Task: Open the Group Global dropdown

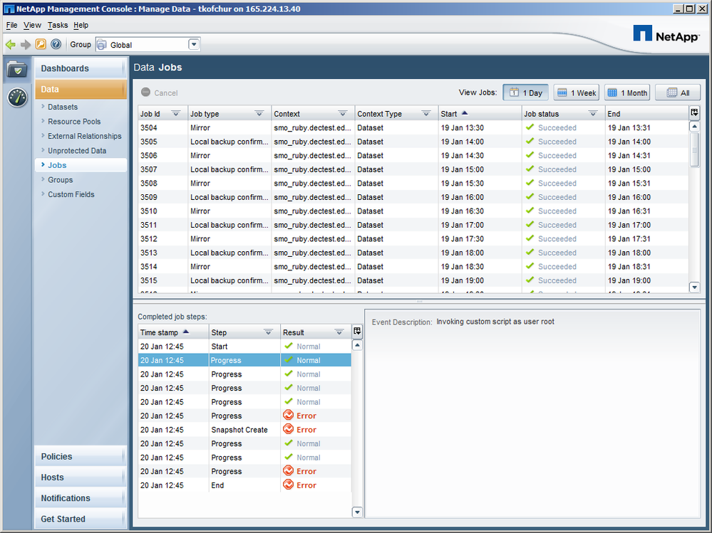Action: point(194,45)
